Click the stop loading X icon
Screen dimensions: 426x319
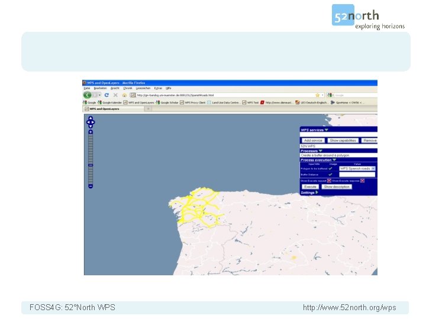[115, 95]
